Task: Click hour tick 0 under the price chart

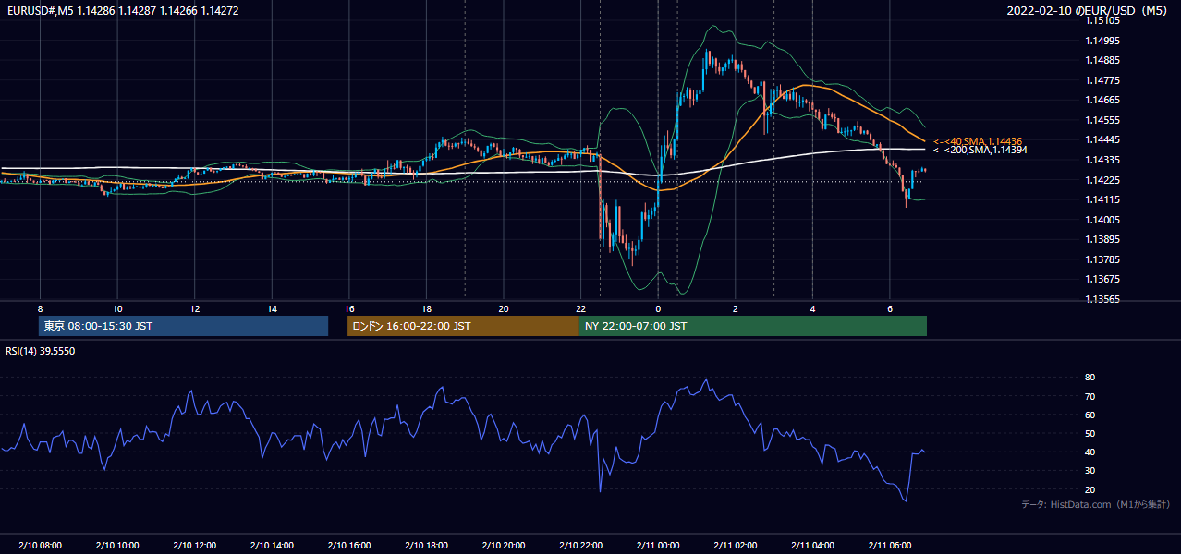Action: (658, 308)
